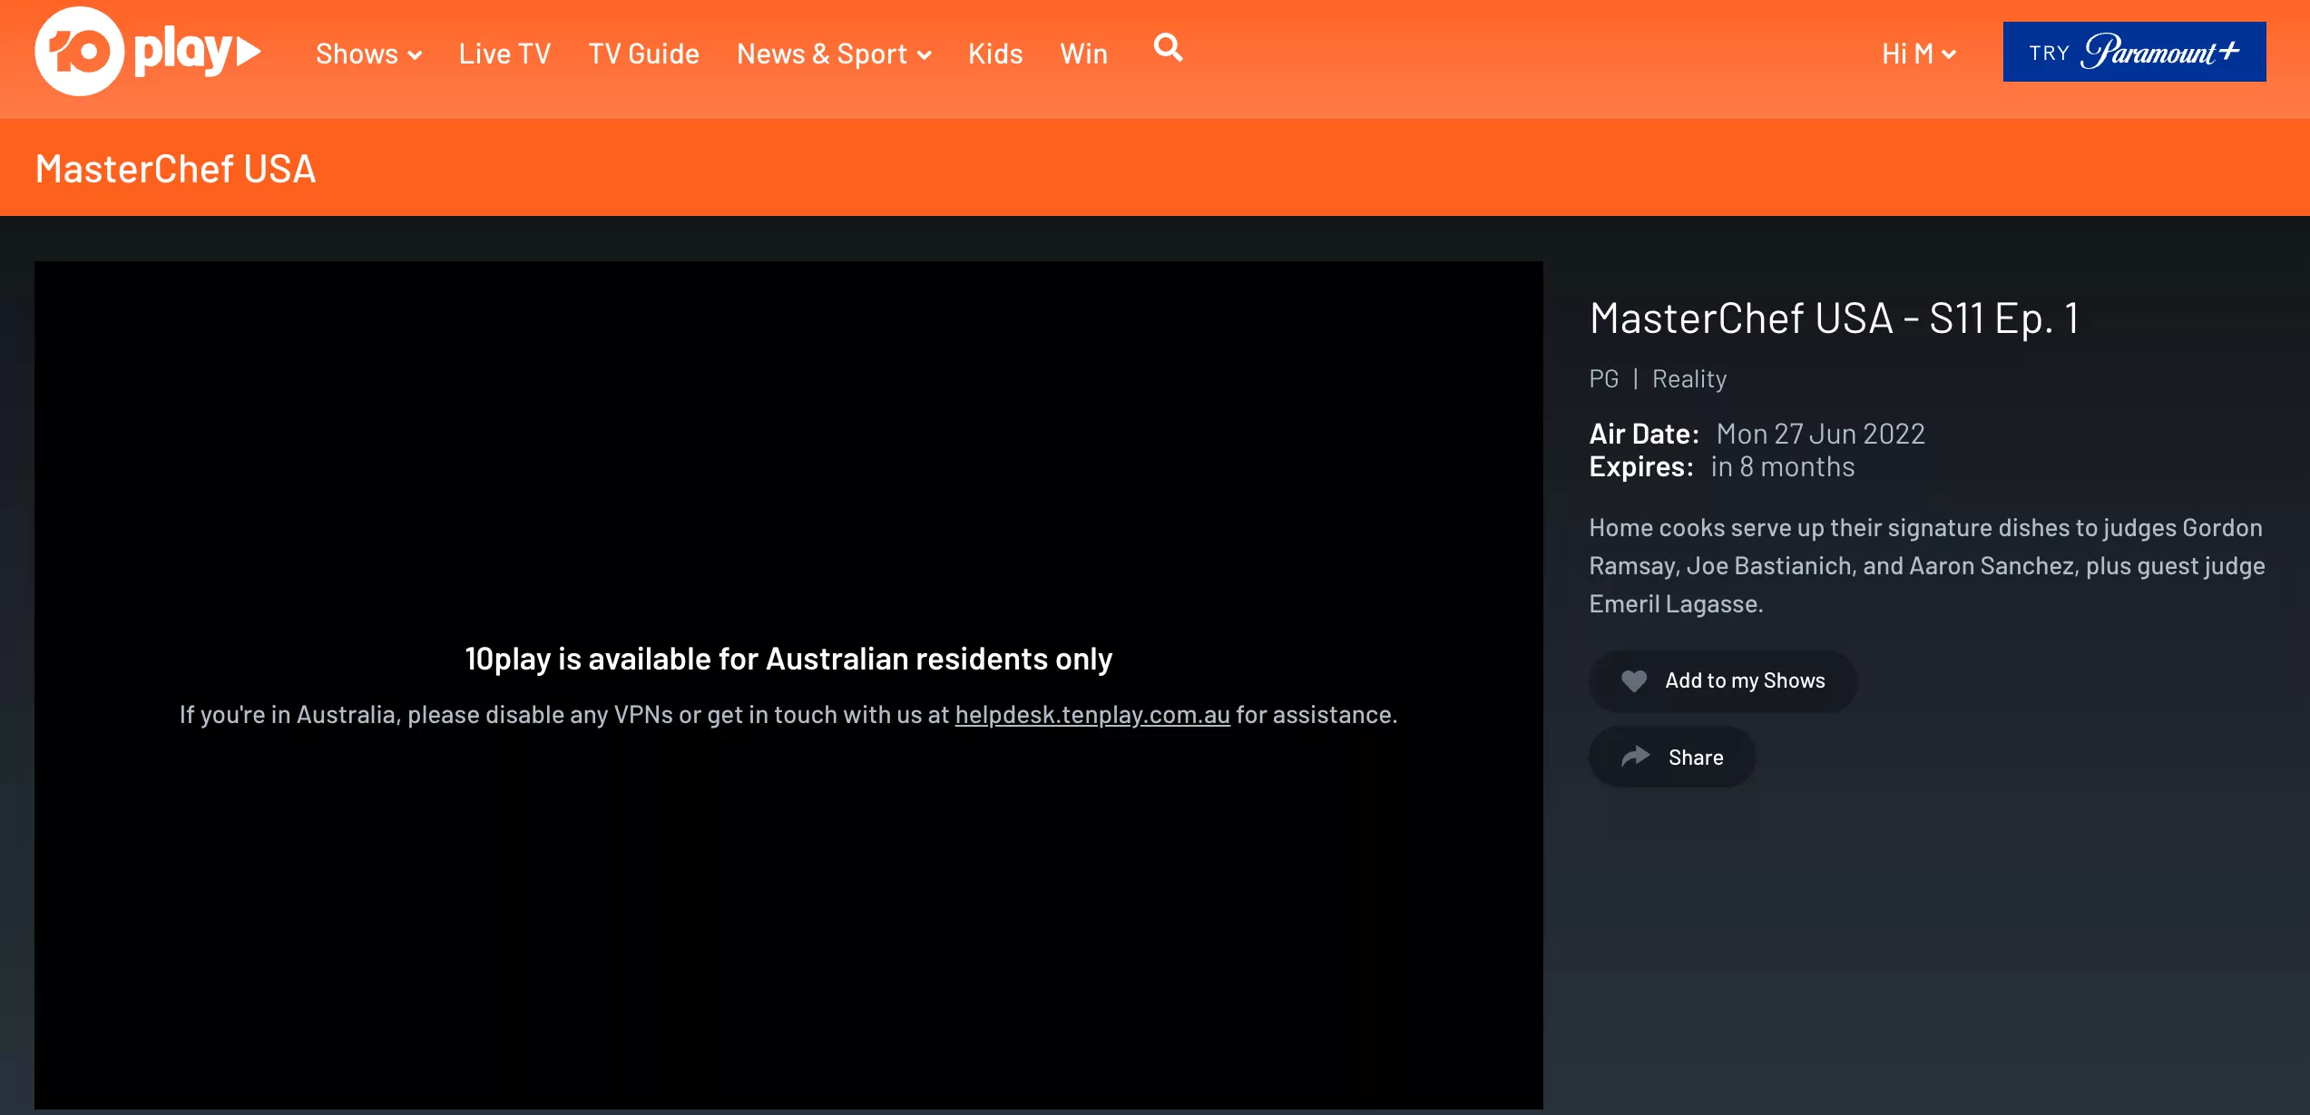Click the Try Paramount+ button

(x=2134, y=52)
